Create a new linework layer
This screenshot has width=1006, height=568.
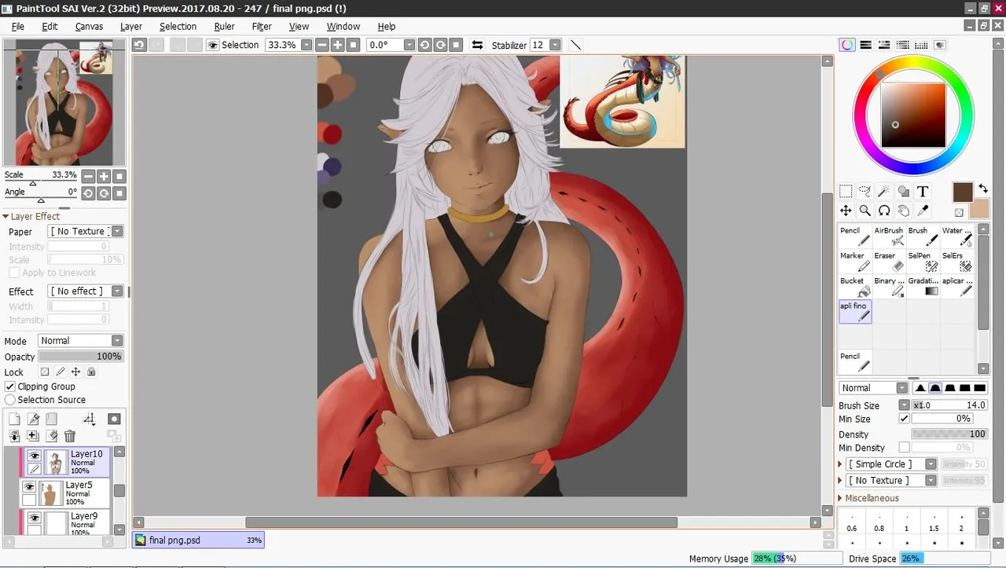point(33,420)
